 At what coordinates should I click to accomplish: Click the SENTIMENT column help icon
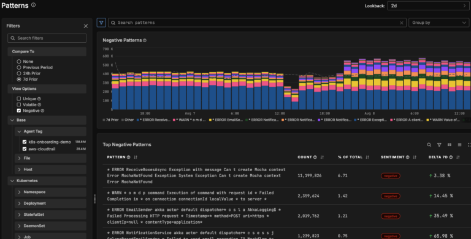pyautogui.click(x=408, y=157)
